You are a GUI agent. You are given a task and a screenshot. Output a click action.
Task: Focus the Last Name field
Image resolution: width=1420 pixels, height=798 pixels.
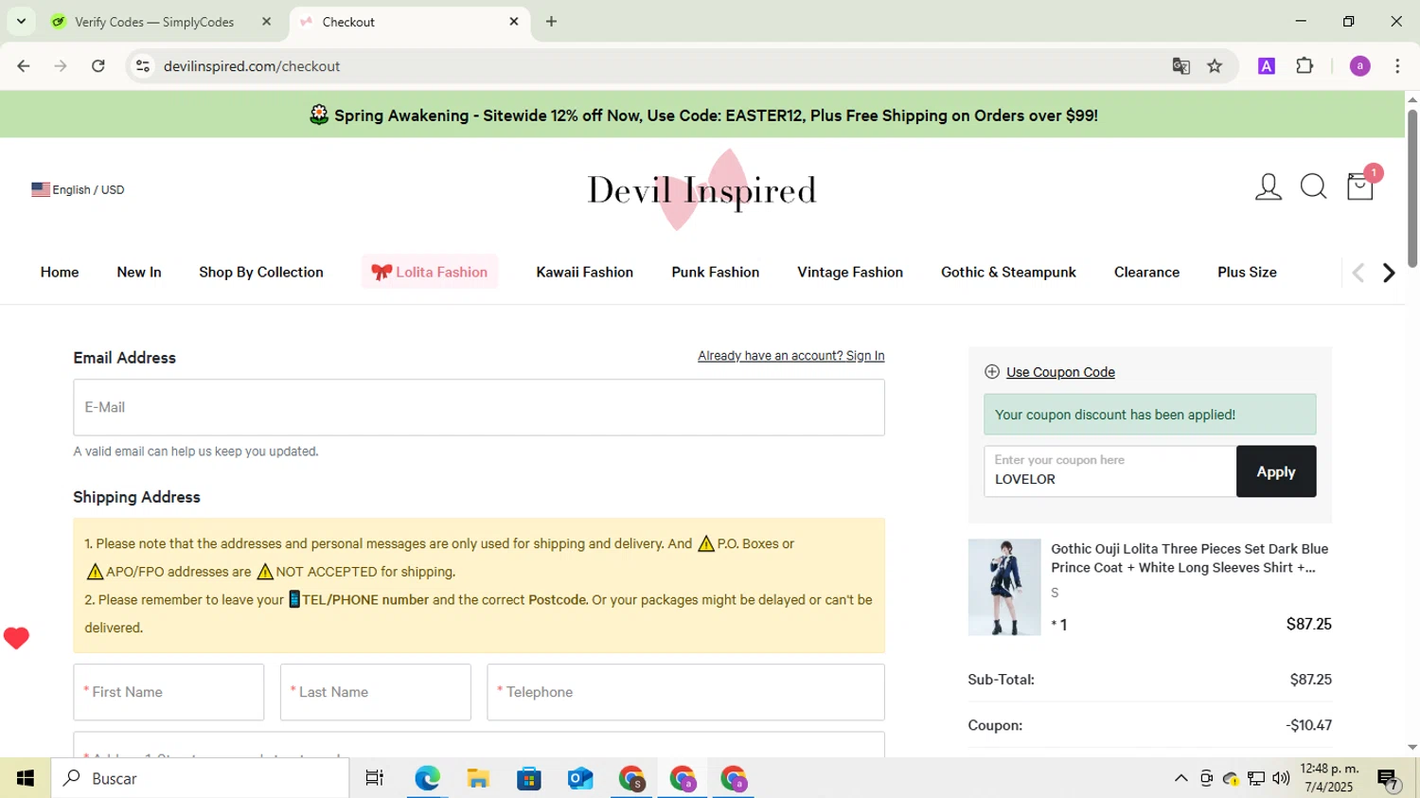[x=376, y=692]
